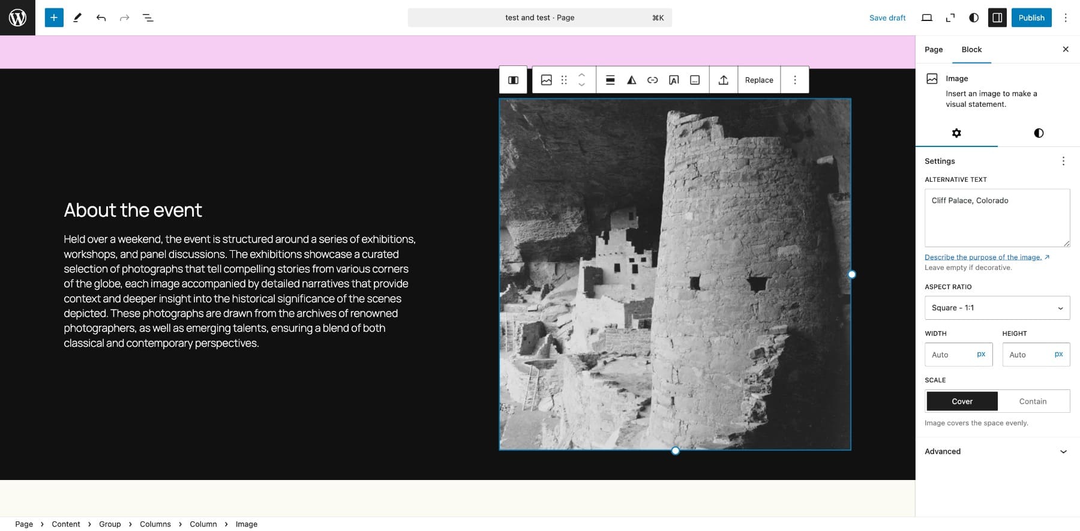Upload image to media library

pos(724,80)
